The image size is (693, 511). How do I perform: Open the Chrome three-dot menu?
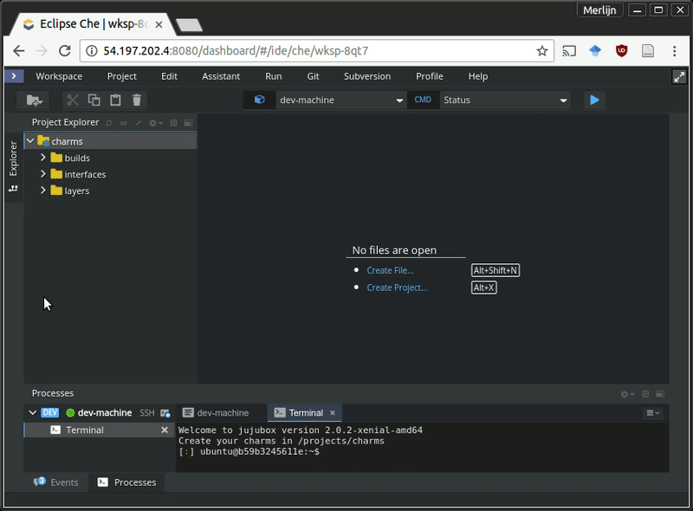[674, 51]
